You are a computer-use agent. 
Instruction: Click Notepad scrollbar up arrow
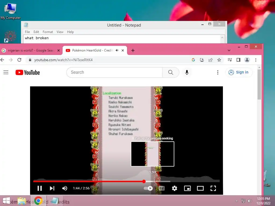[x=222, y=38]
